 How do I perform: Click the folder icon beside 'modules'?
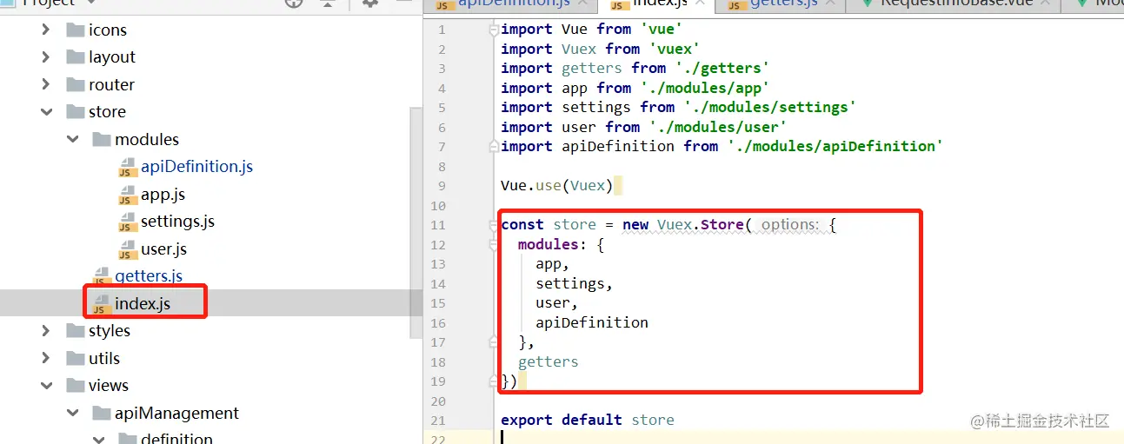102,140
